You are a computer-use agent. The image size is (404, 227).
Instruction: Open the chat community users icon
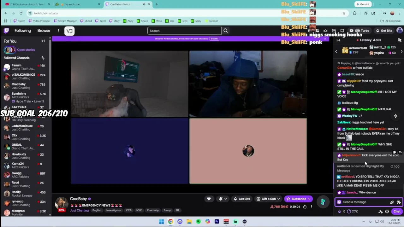click(399, 40)
